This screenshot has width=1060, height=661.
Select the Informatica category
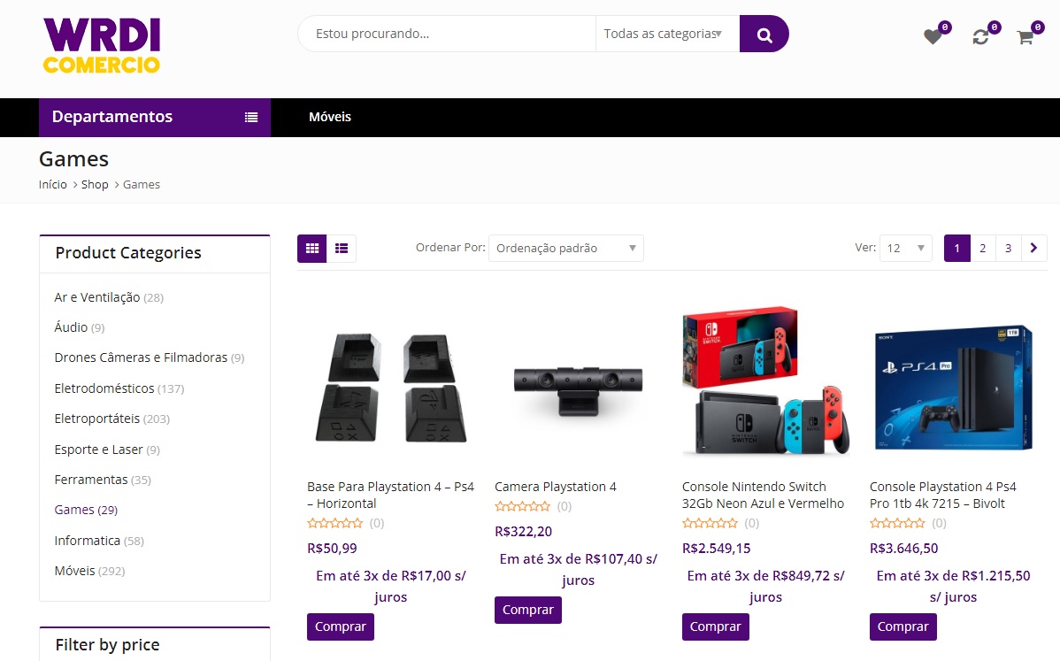click(88, 541)
